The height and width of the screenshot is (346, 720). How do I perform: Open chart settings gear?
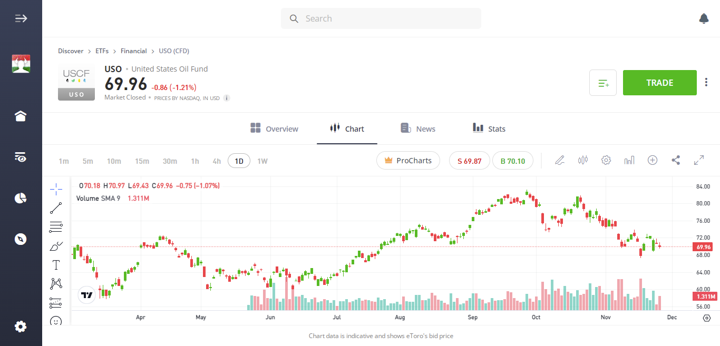point(606,160)
